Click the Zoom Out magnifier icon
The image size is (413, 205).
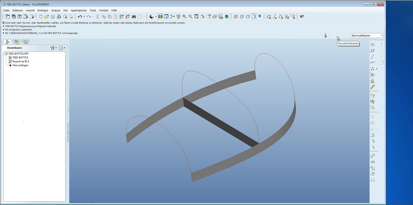tap(190, 17)
